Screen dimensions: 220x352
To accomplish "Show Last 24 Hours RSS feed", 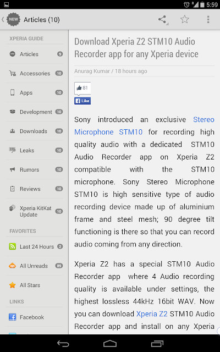I will 34,246.
